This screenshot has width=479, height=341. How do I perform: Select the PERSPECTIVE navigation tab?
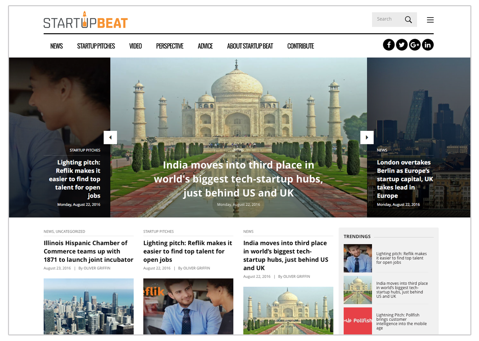(x=170, y=46)
